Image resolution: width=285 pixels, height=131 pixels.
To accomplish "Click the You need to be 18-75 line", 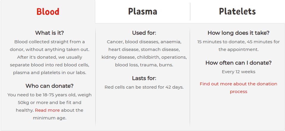I will coord(49,95).
